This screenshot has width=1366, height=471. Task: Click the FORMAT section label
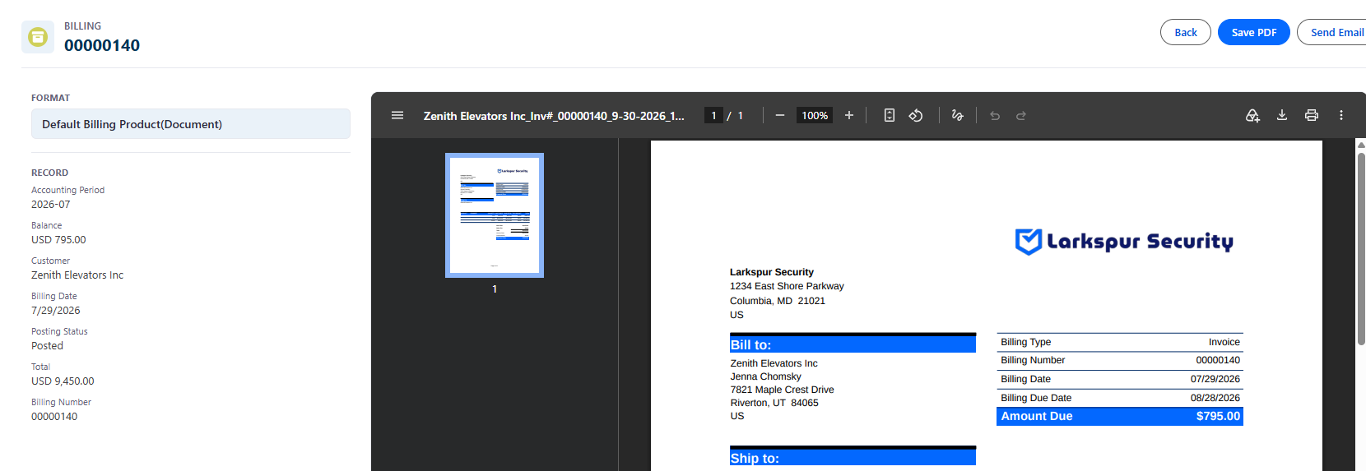click(50, 98)
